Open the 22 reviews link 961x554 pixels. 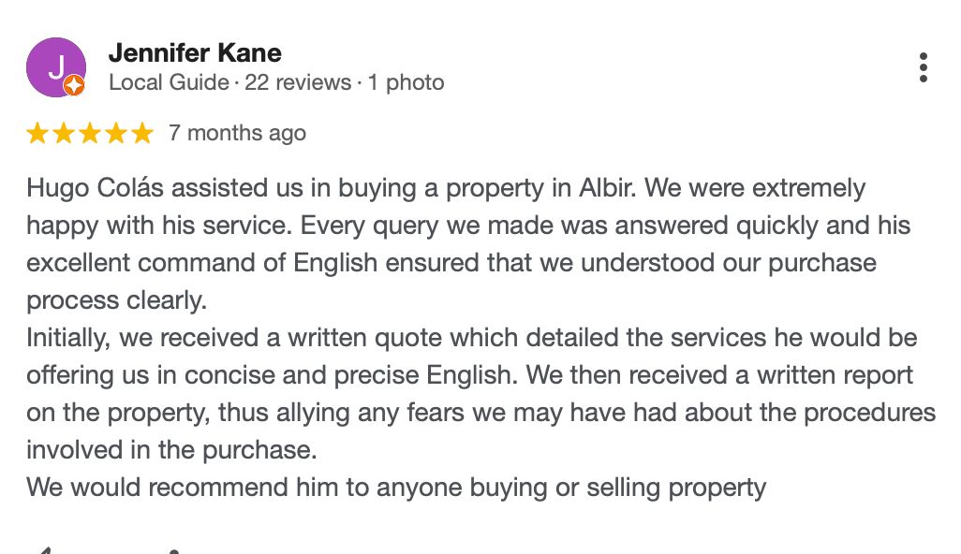[298, 82]
